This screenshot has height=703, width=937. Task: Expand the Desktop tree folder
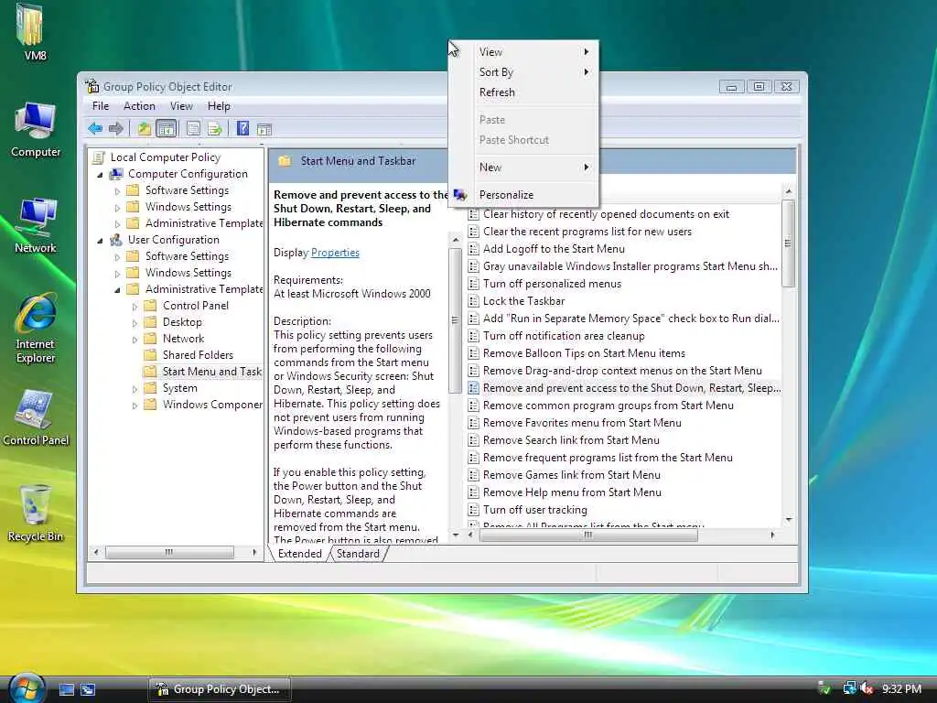[x=135, y=323]
